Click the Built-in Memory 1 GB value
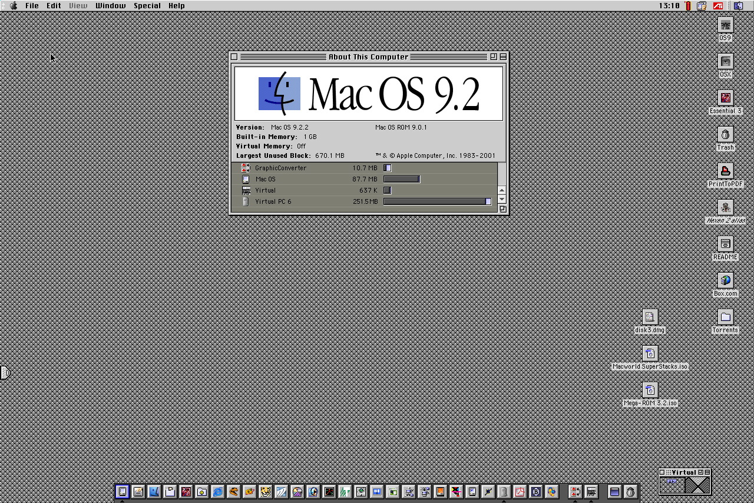Screen dimensions: 754x503 click(x=310, y=137)
